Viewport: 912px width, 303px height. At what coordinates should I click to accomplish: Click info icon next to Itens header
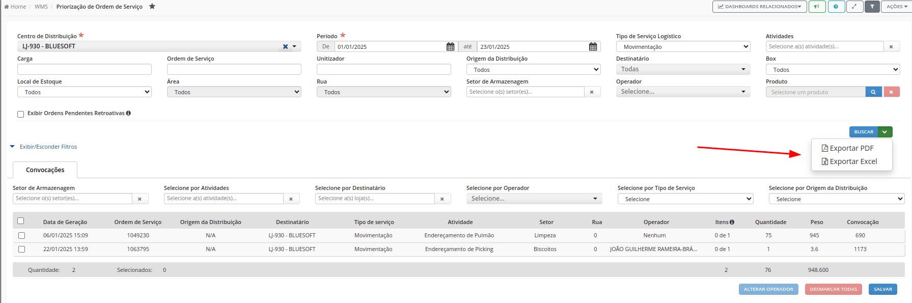point(732,222)
